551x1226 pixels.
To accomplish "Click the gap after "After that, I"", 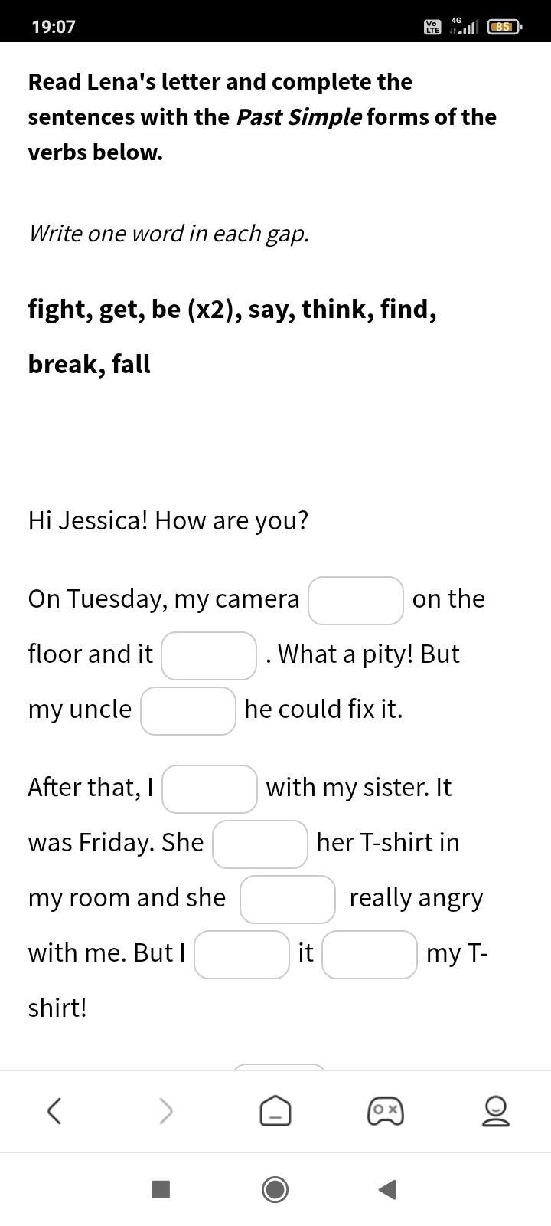I will 210,789.
